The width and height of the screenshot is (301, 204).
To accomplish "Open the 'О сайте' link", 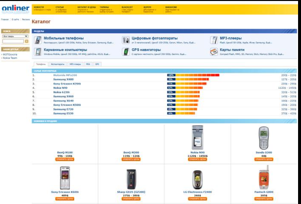I will pos(15,20).
